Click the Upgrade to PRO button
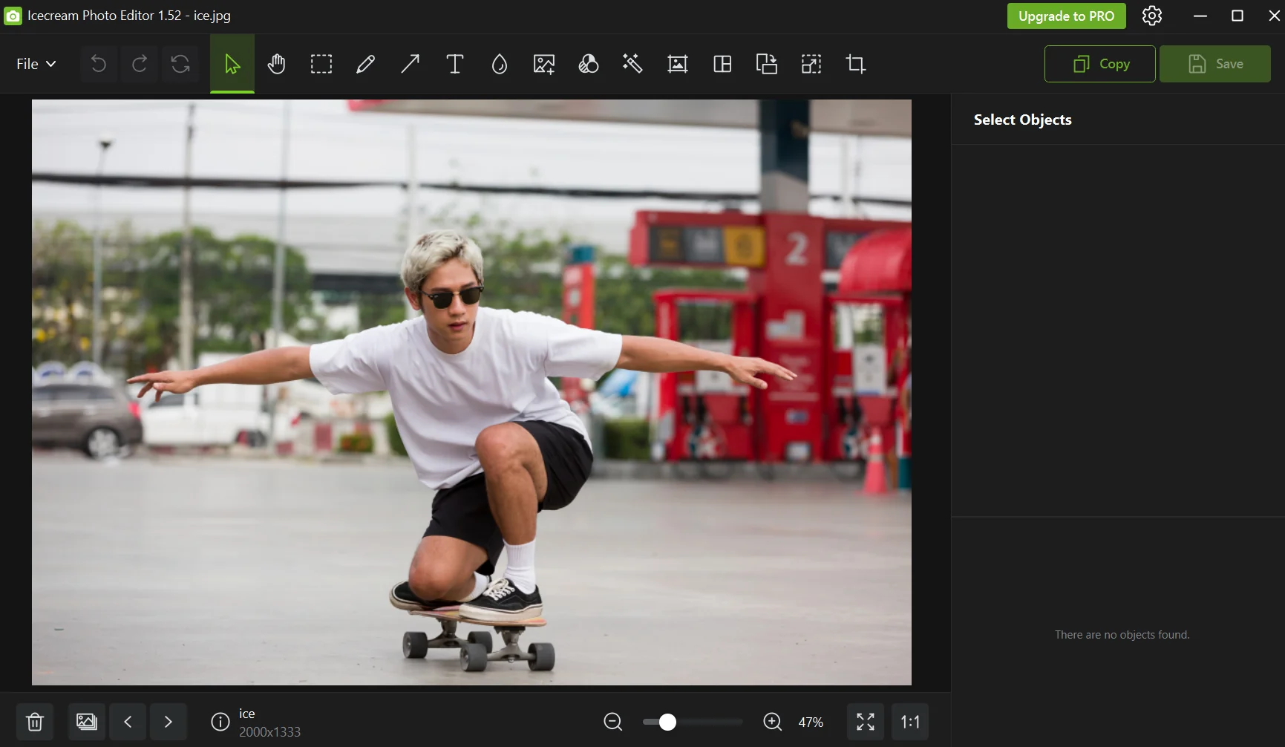This screenshot has width=1285, height=747. coord(1066,16)
